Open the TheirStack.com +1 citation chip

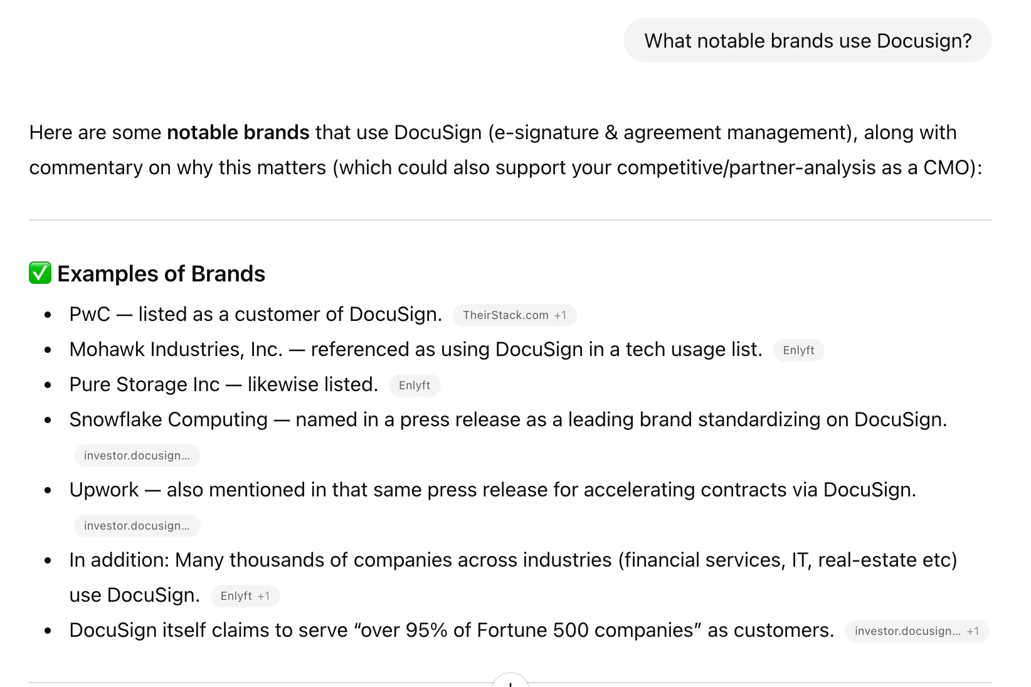pos(514,315)
